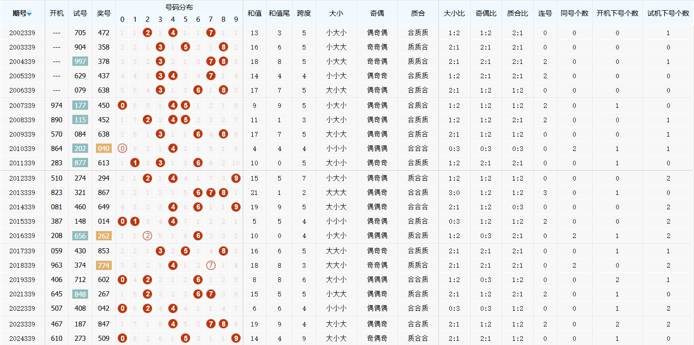Click the 奖号 column header

(103, 13)
